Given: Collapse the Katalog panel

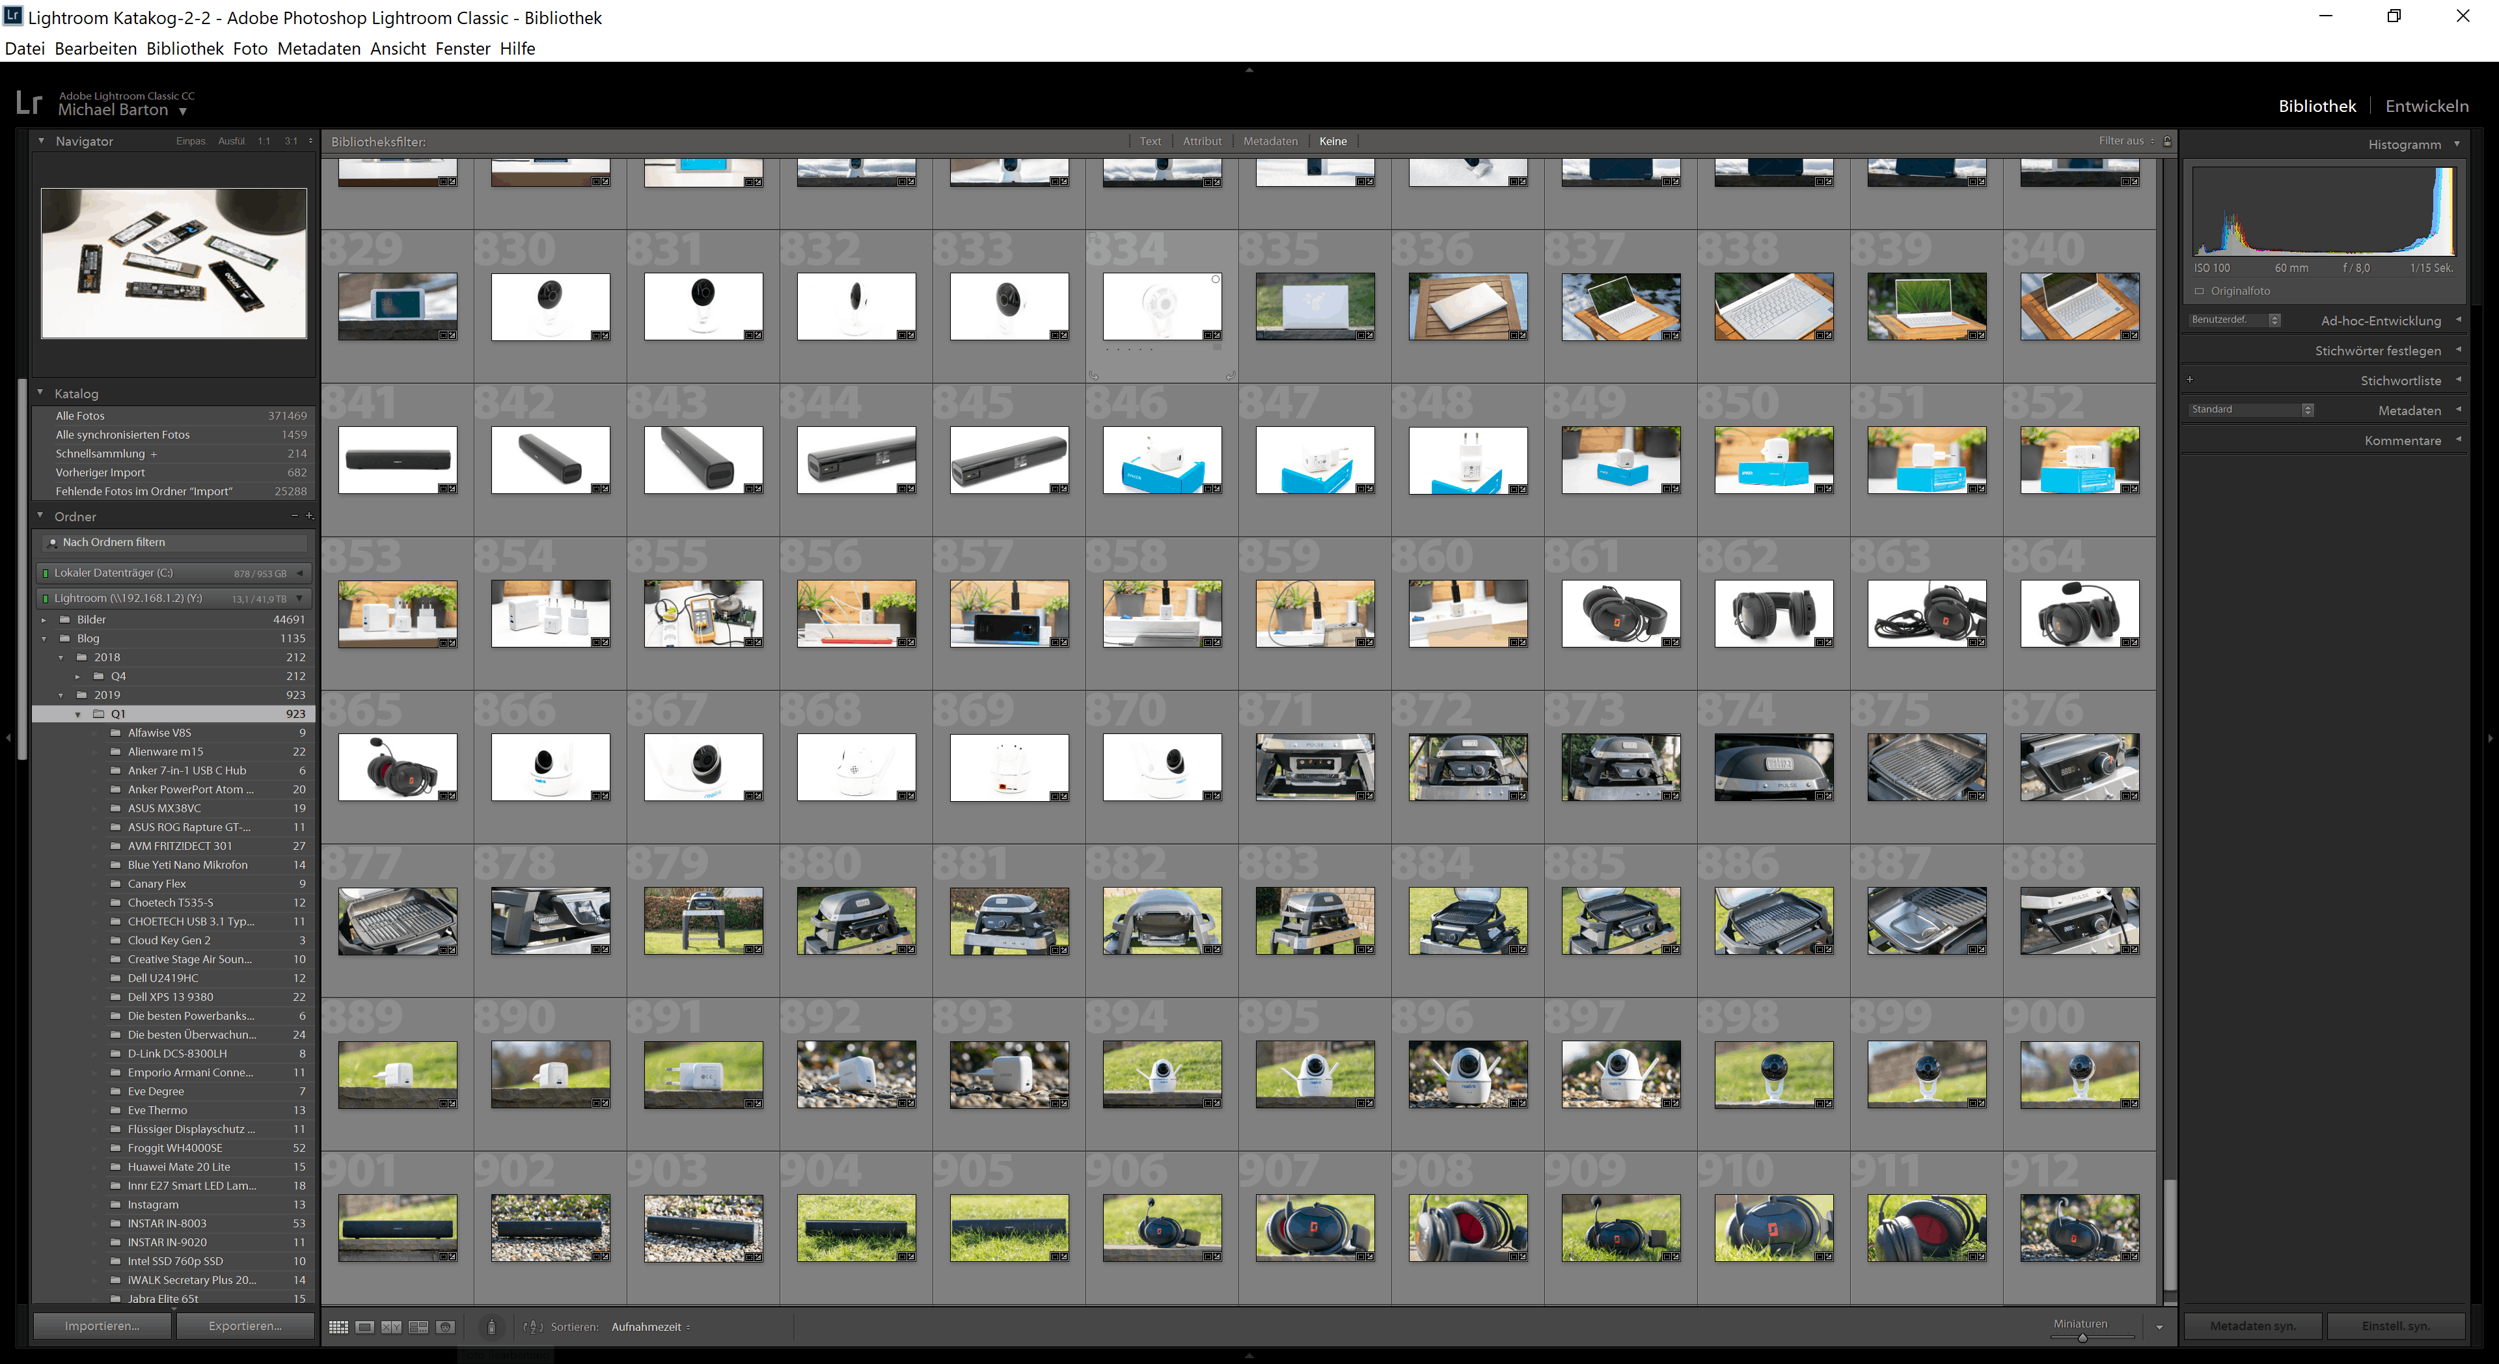Looking at the screenshot, I should click(41, 393).
